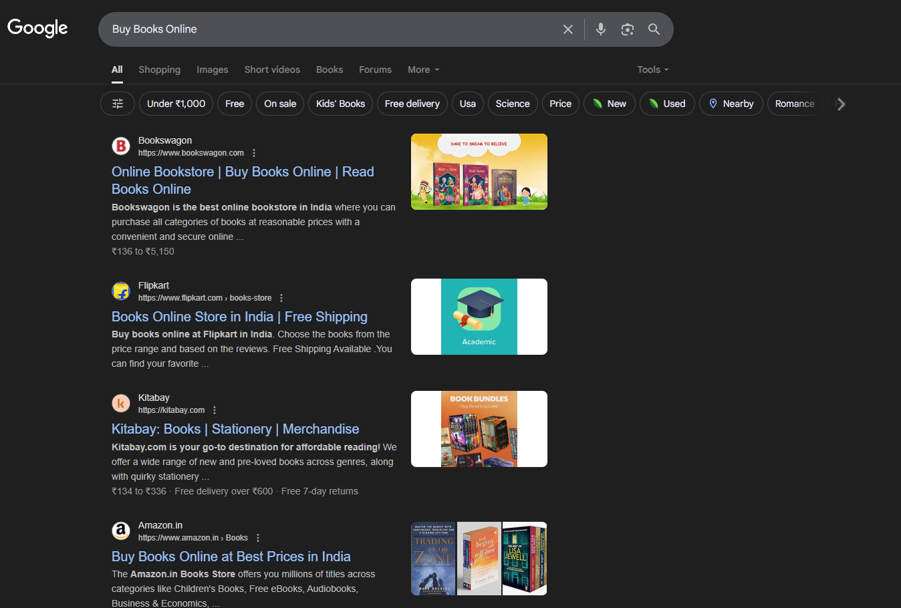Open the all filters slider icon
Screen dimensions: 901x608
(118, 104)
